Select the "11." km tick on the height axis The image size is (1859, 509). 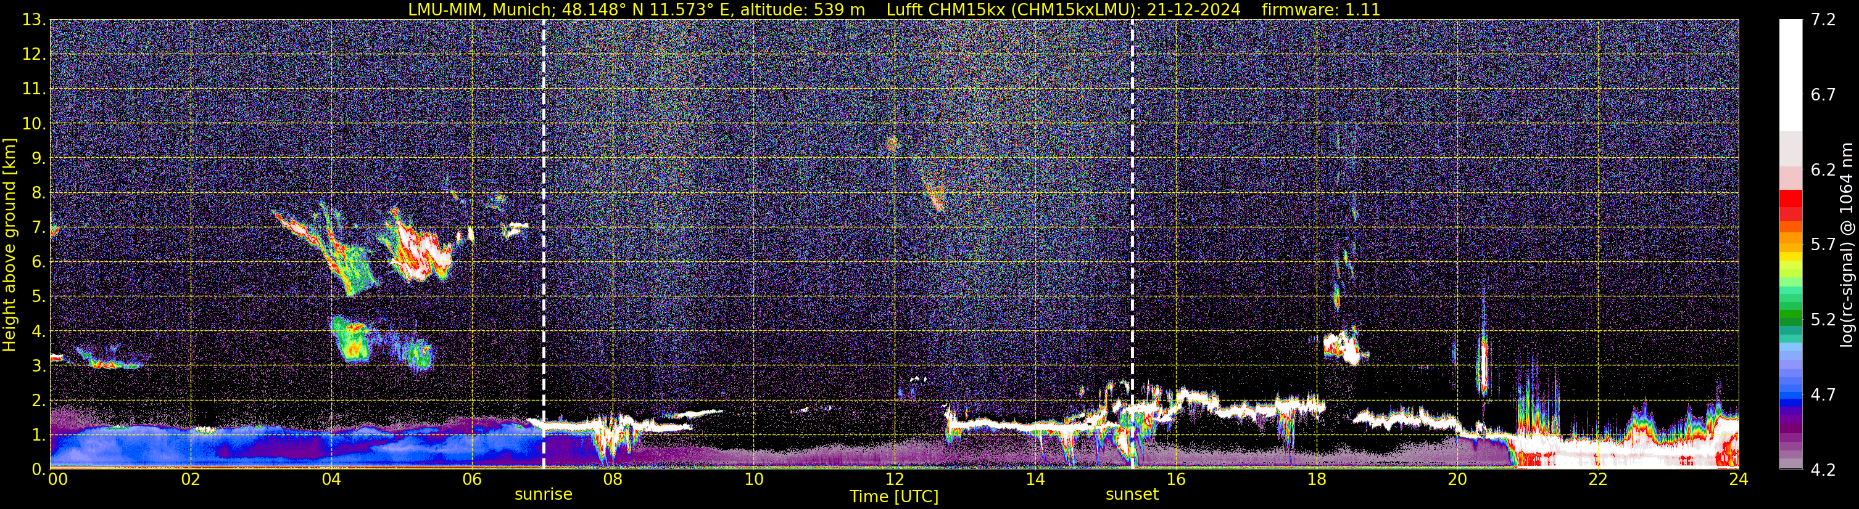point(33,89)
